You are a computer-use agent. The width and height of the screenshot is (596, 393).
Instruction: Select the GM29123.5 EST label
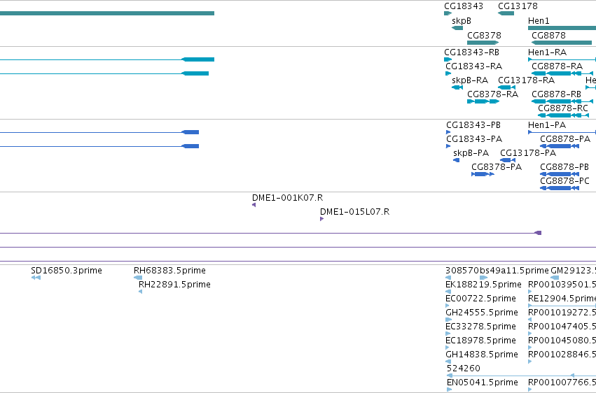coord(573,271)
